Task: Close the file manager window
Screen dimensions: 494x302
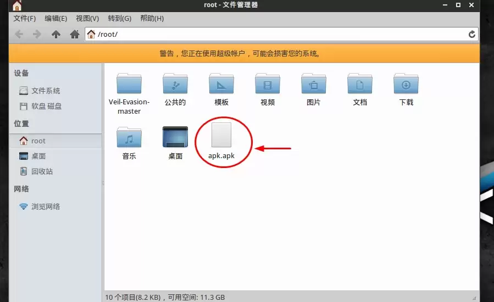Action: (471, 5)
